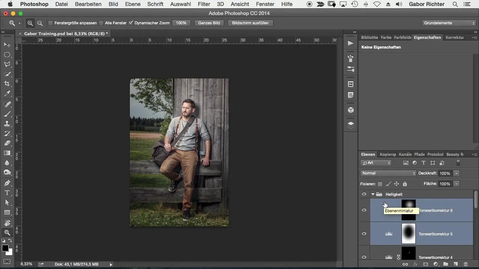Select the Type tool in the toolbox
The width and height of the screenshot is (479, 269).
coord(7,193)
